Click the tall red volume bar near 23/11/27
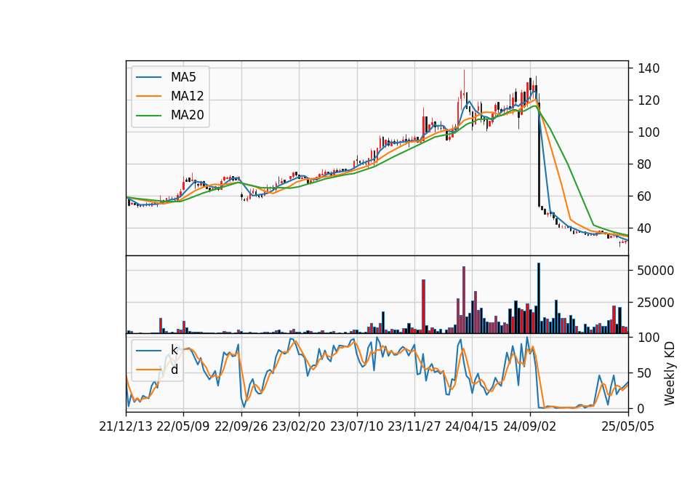Screen dimensions: 698x502 pyautogui.click(x=423, y=306)
